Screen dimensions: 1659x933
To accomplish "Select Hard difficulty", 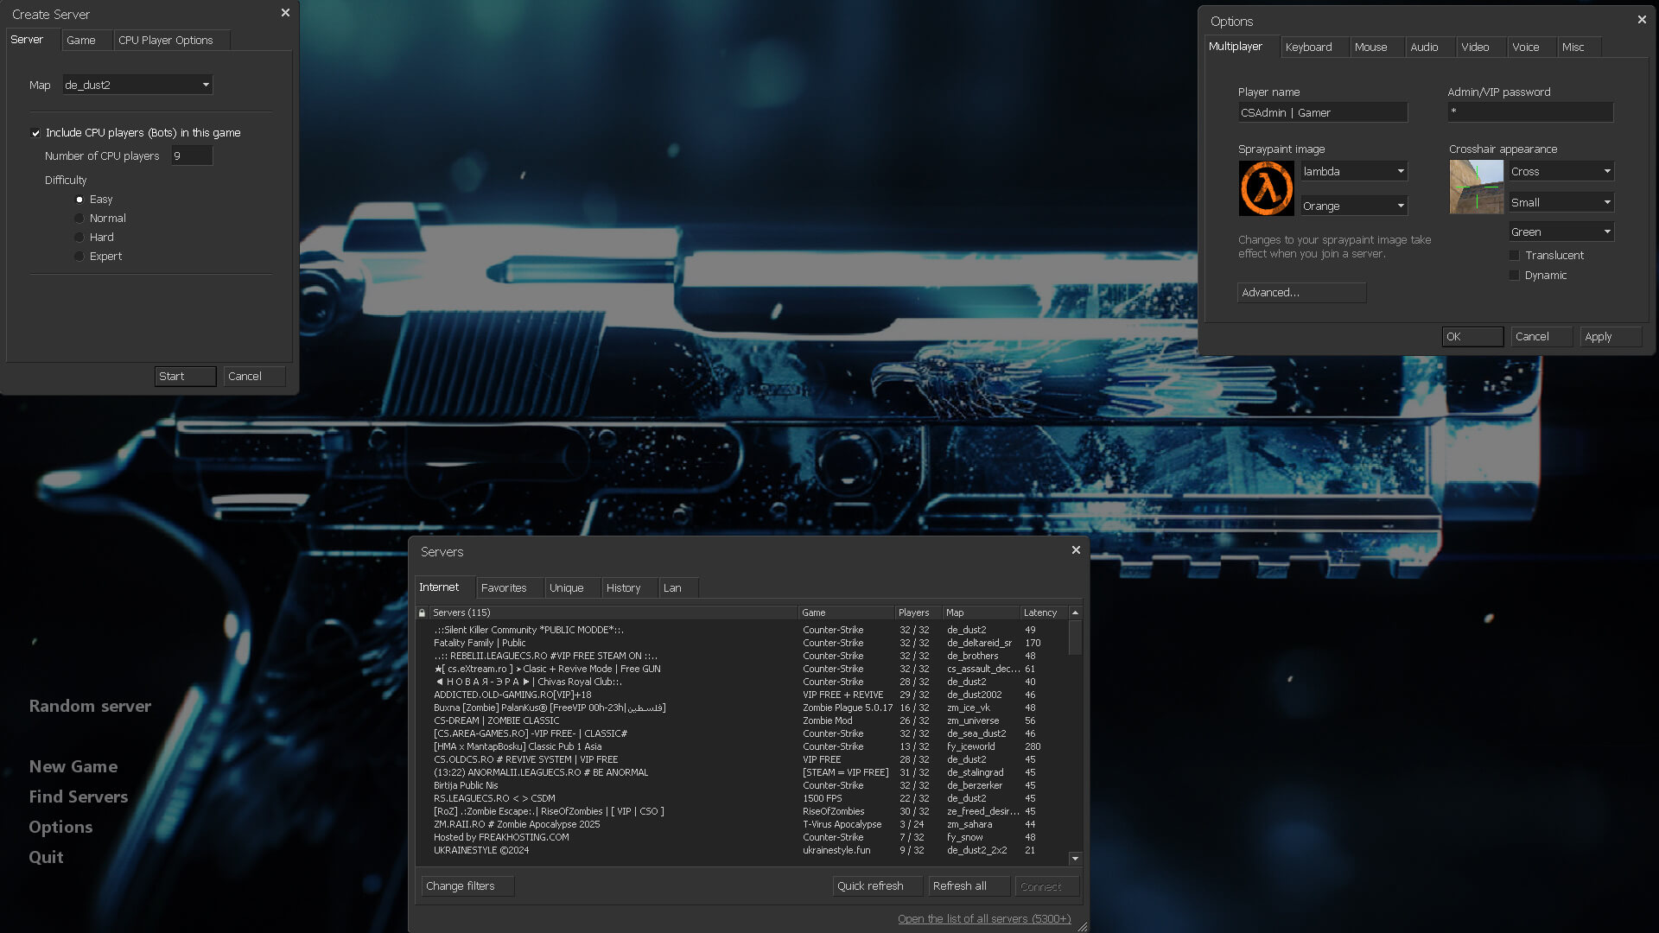I will click(x=79, y=238).
